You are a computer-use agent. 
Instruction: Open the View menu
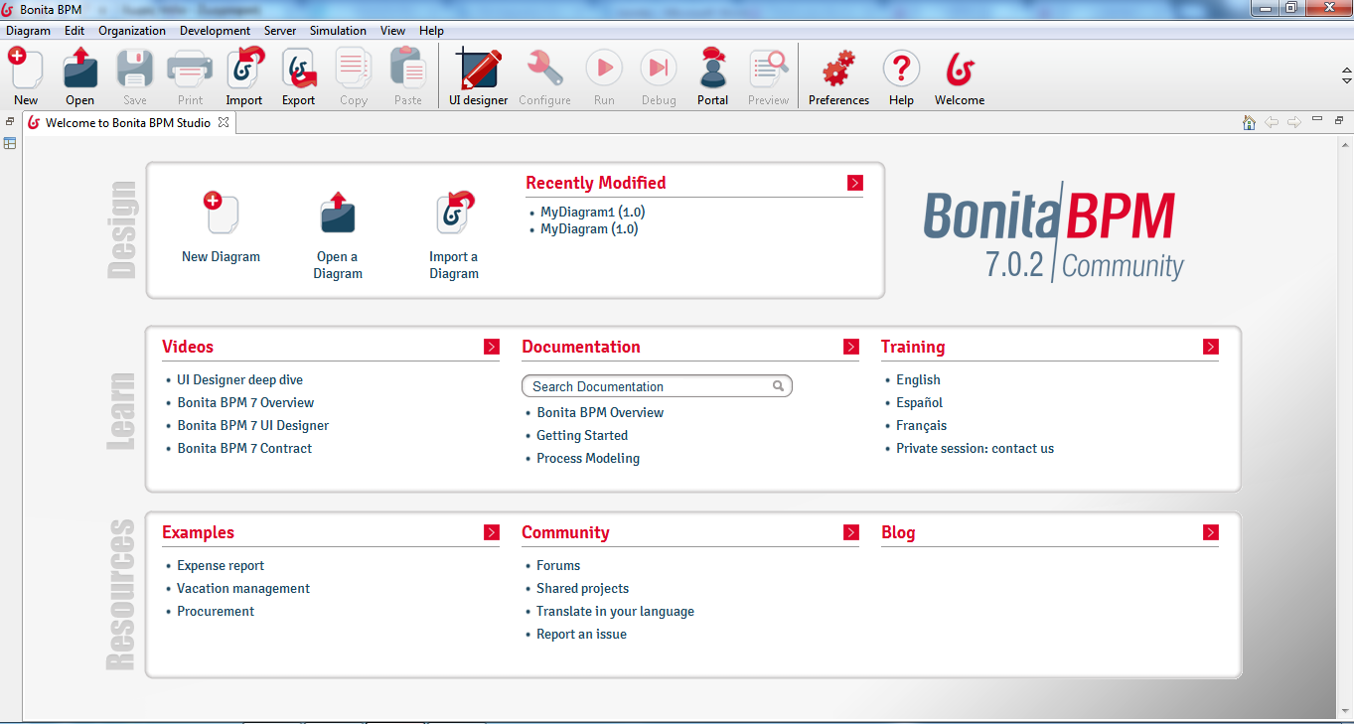(x=392, y=31)
